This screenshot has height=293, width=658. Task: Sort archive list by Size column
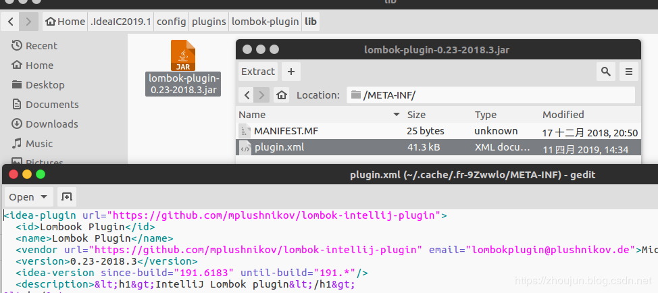click(x=438, y=115)
